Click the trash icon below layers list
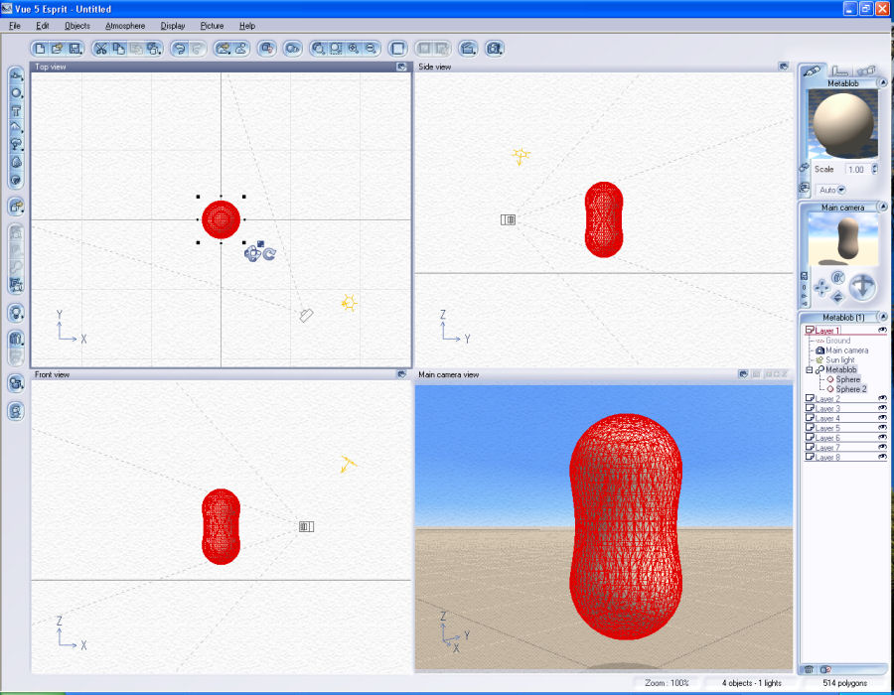This screenshot has height=695, width=894. click(x=809, y=669)
